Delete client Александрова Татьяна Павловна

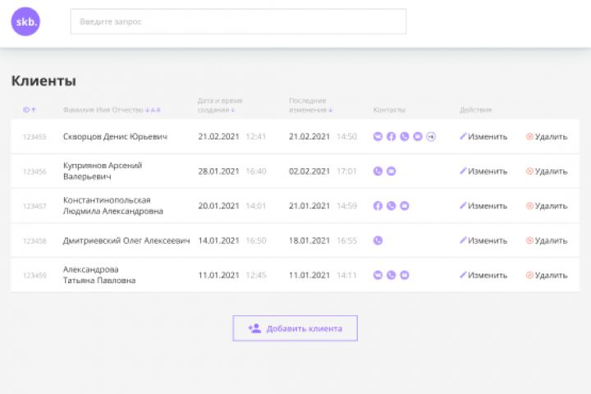(547, 275)
